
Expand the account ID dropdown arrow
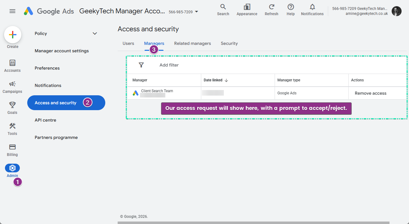click(197, 12)
